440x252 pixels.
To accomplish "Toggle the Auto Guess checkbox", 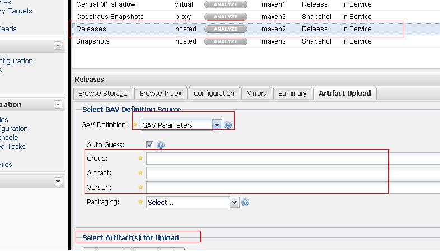I will coord(150,145).
